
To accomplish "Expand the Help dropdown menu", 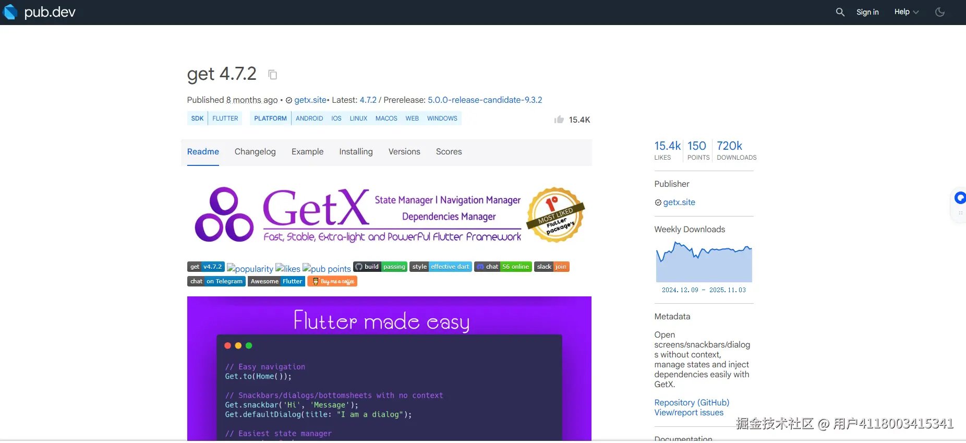I will (x=907, y=12).
